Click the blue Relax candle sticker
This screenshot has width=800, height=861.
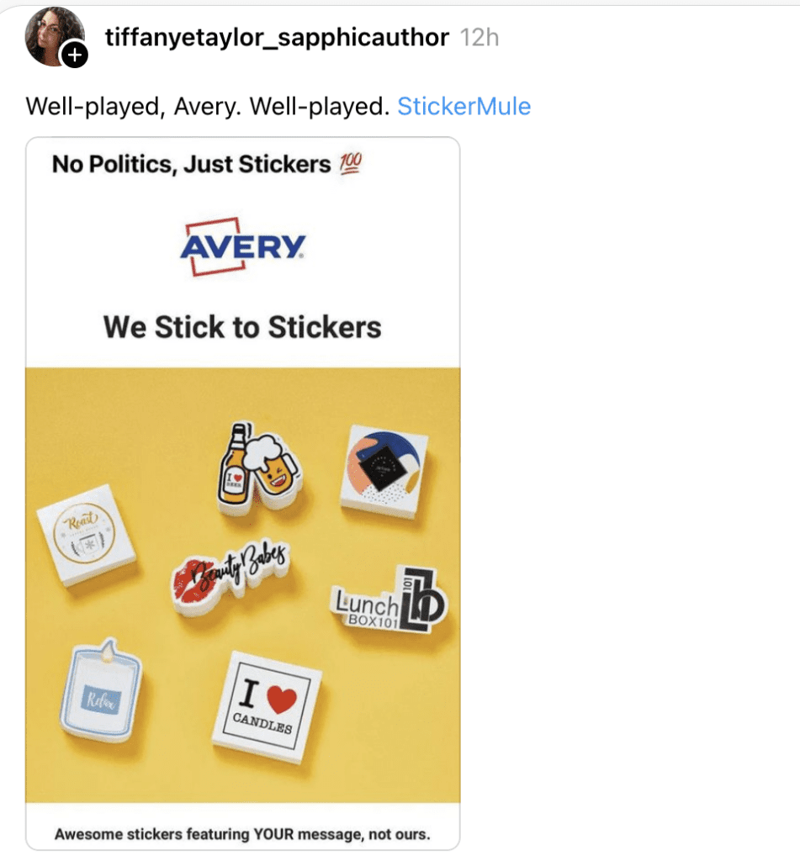click(x=103, y=694)
